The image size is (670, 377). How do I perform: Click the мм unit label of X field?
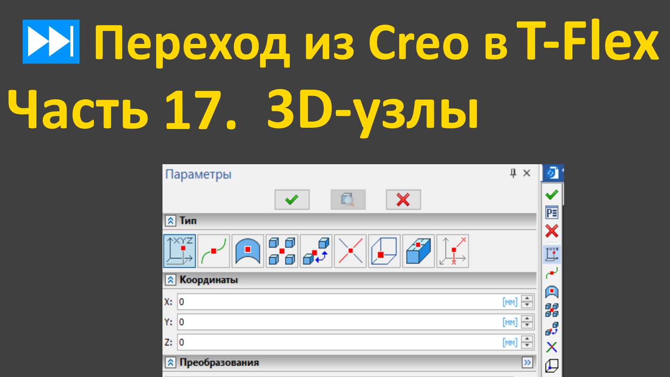(x=510, y=302)
